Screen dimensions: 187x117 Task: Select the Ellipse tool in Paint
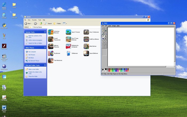pos(103,47)
